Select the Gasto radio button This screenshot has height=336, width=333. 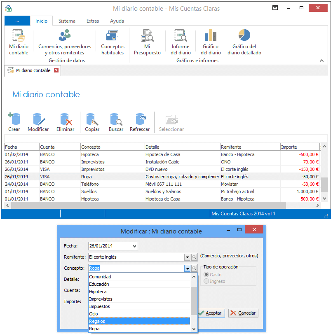click(206, 275)
